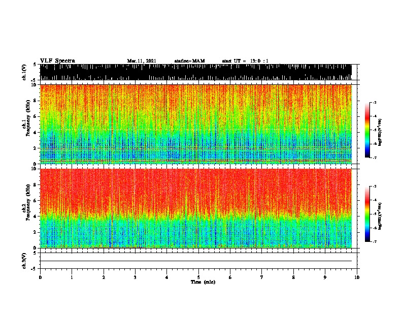Click the "6" tick on the time axis
The width and height of the screenshot is (402, 311).
click(230, 277)
